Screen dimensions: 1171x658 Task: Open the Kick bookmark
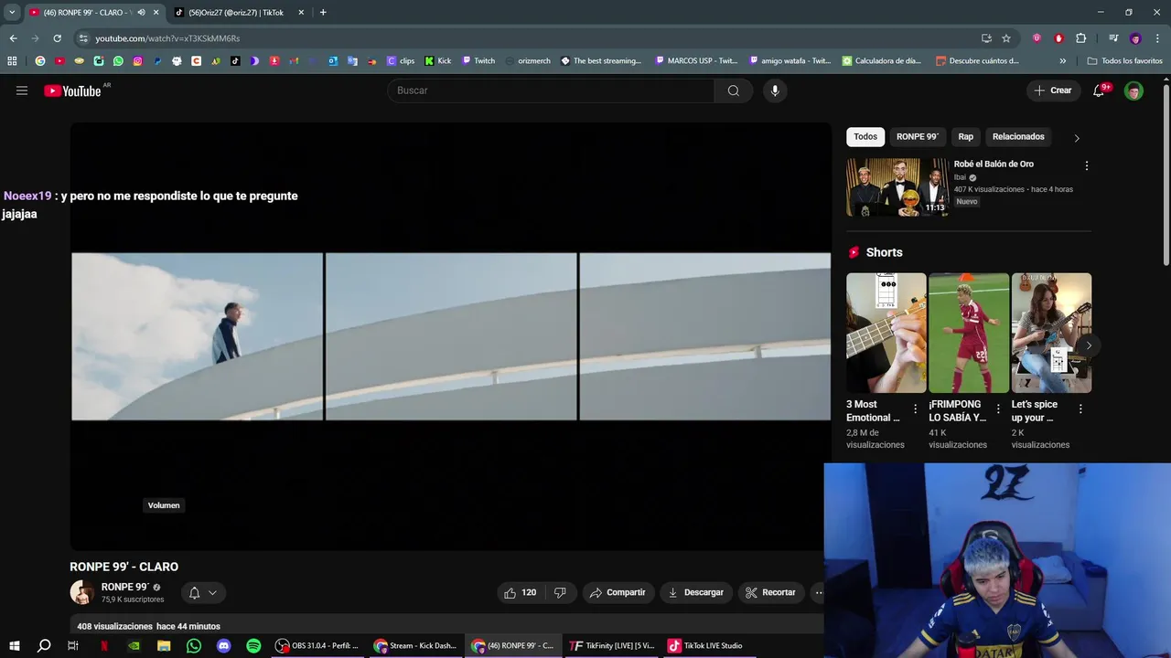coord(438,61)
